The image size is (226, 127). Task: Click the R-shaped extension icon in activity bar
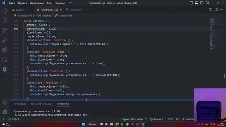(5, 69)
